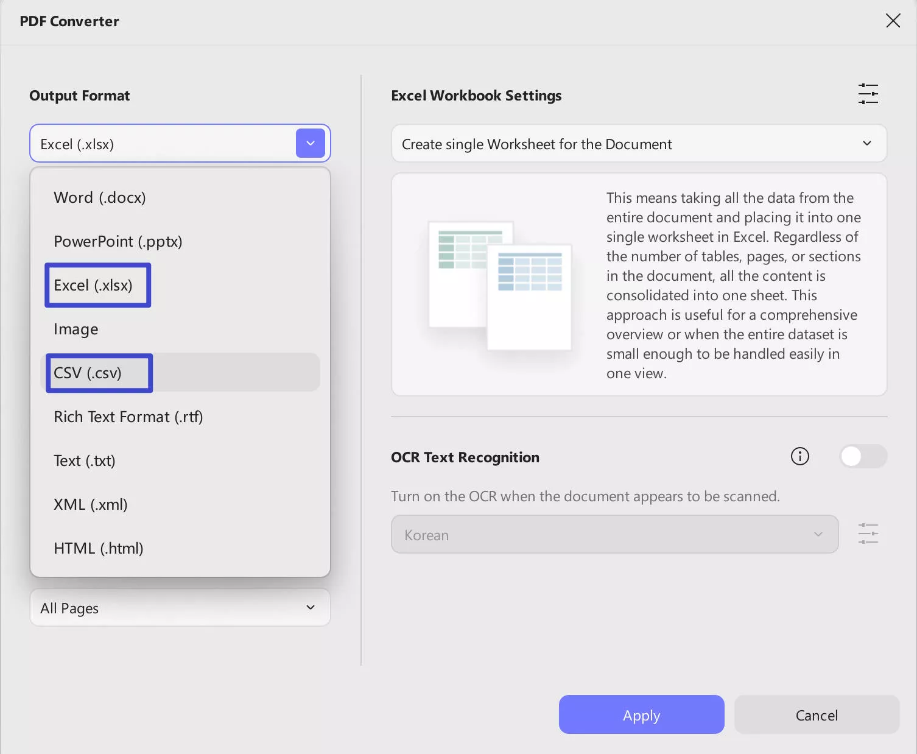This screenshot has width=917, height=754.
Task: Select Word (.docx) output format
Action: pos(100,197)
